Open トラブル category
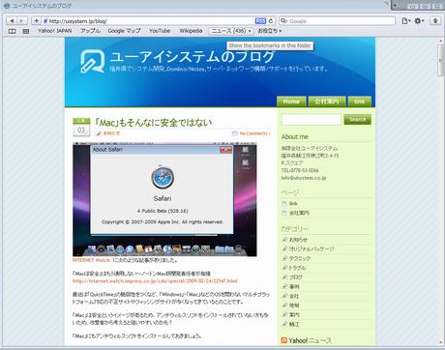 pos(297,268)
